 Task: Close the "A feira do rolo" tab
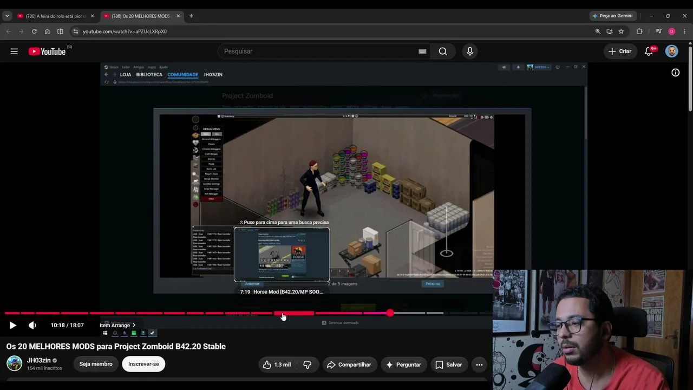pyautogui.click(x=92, y=16)
